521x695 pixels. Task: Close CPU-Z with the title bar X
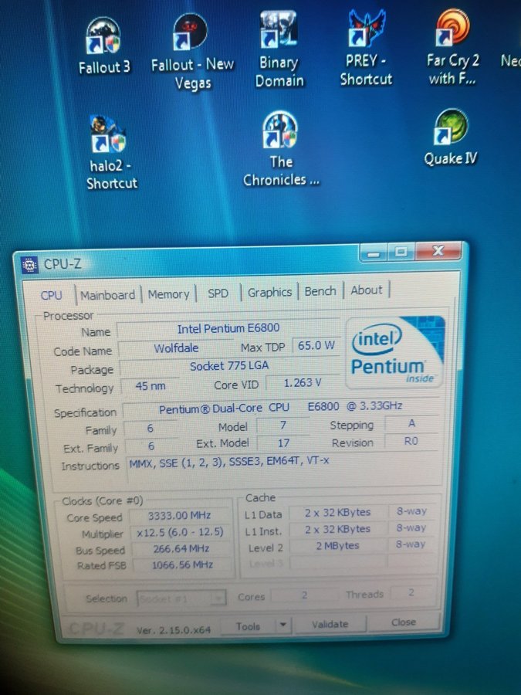click(x=438, y=250)
